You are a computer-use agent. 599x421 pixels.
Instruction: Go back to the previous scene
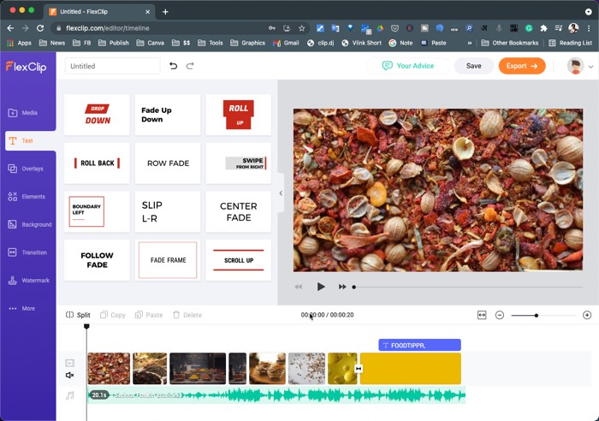[299, 287]
